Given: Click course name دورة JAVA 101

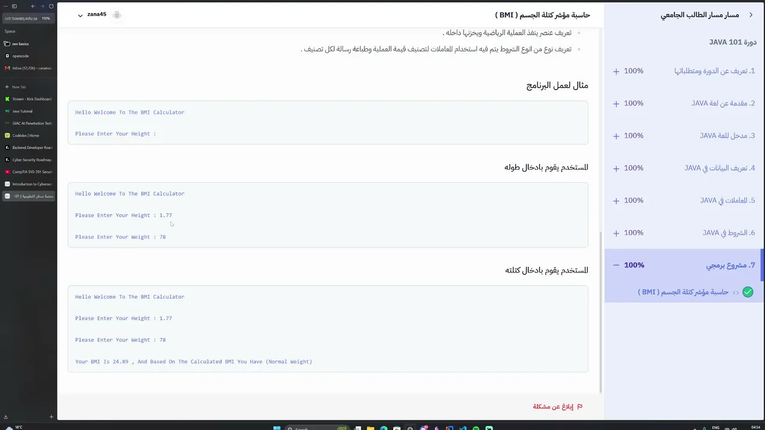Looking at the screenshot, I should click(x=733, y=42).
